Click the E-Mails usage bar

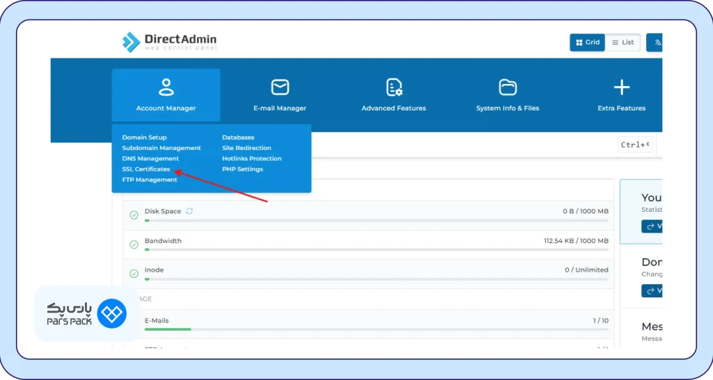click(x=377, y=329)
